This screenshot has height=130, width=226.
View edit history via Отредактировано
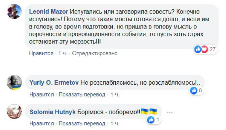pyautogui.click(x=95, y=53)
